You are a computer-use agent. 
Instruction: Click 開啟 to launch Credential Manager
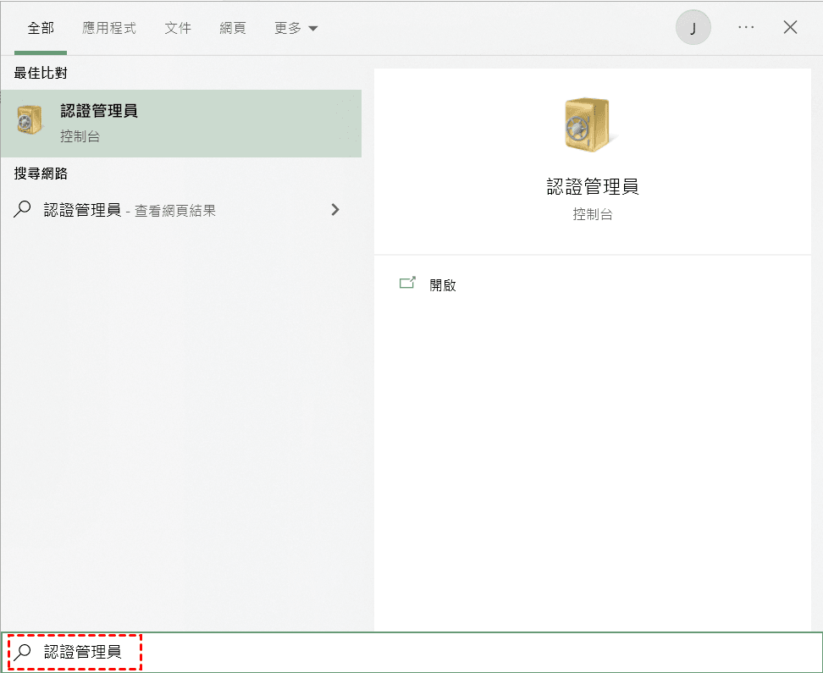(x=443, y=285)
